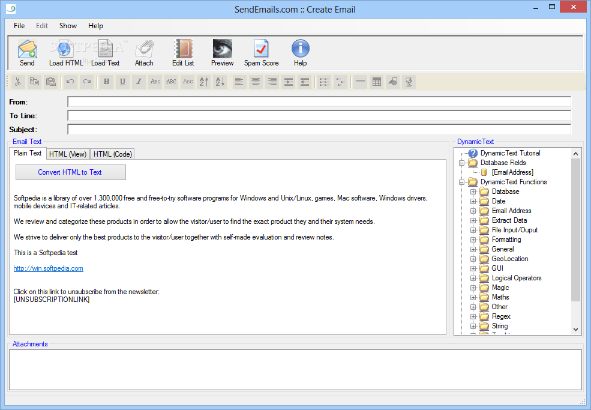Toggle Underline formatting

[x=122, y=82]
